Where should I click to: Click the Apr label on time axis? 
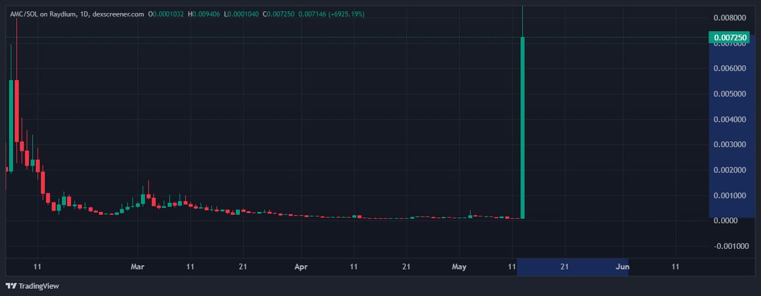pyautogui.click(x=301, y=267)
